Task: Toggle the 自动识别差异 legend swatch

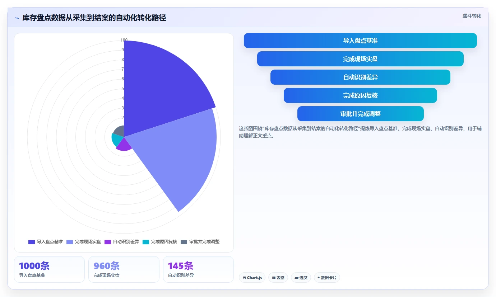Action: (108, 242)
